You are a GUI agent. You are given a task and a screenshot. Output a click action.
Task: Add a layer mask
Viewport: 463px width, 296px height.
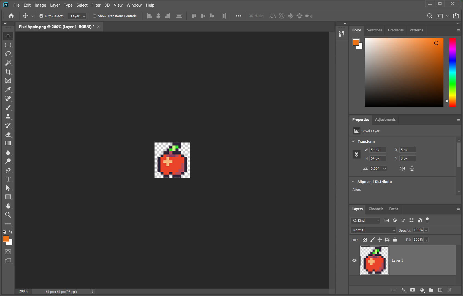(413, 290)
